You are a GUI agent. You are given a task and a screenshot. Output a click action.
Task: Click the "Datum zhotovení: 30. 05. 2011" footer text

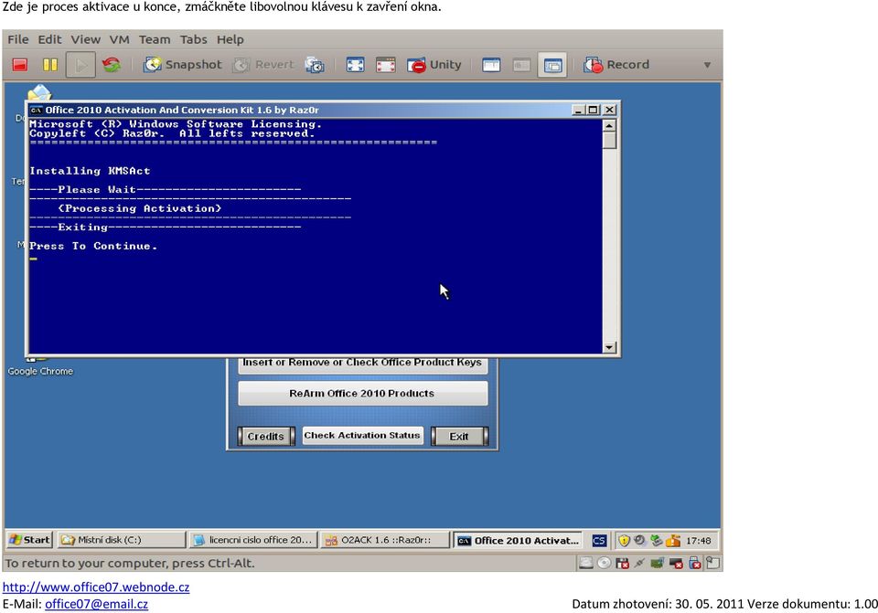(658, 604)
